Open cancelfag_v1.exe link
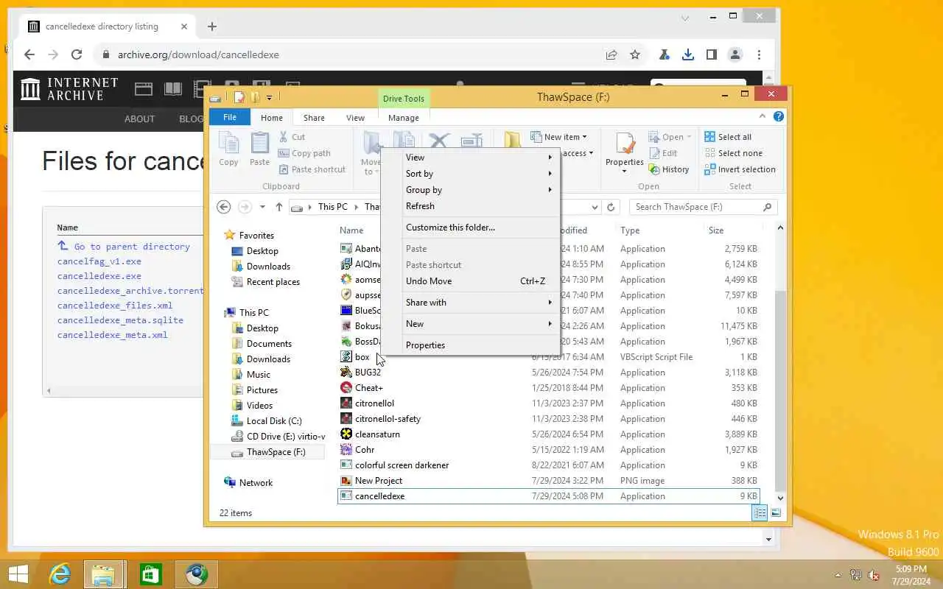 point(99,261)
